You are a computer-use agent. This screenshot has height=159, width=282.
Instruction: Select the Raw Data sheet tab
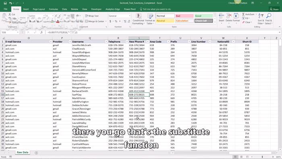tap(23, 152)
